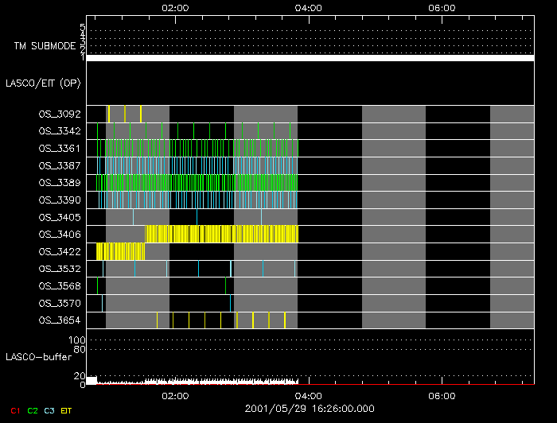Click the yellow block in the OS_3422 row
The height and width of the screenshot is (423, 557).
click(120, 251)
